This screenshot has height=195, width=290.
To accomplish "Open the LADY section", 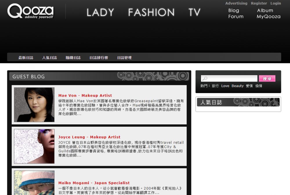I will [x=100, y=12].
